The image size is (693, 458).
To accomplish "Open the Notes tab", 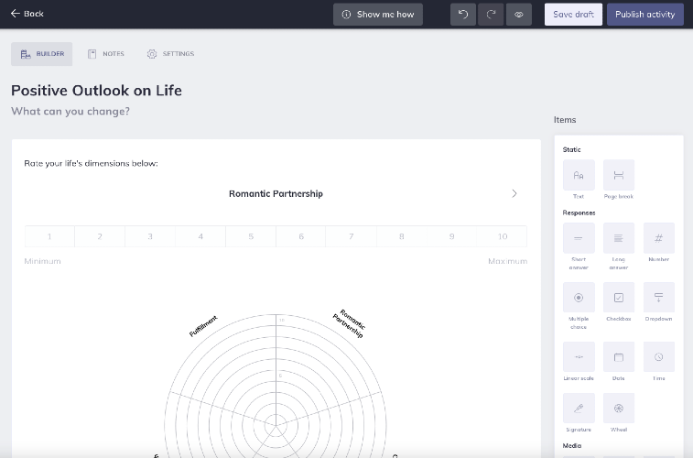I will [x=106, y=54].
